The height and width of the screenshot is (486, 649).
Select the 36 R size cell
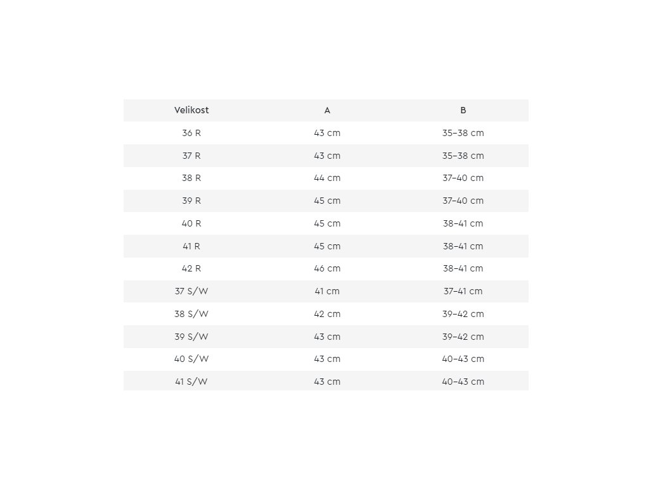tap(191, 133)
